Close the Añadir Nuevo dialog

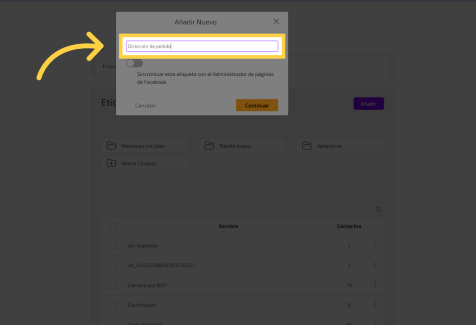tap(276, 21)
